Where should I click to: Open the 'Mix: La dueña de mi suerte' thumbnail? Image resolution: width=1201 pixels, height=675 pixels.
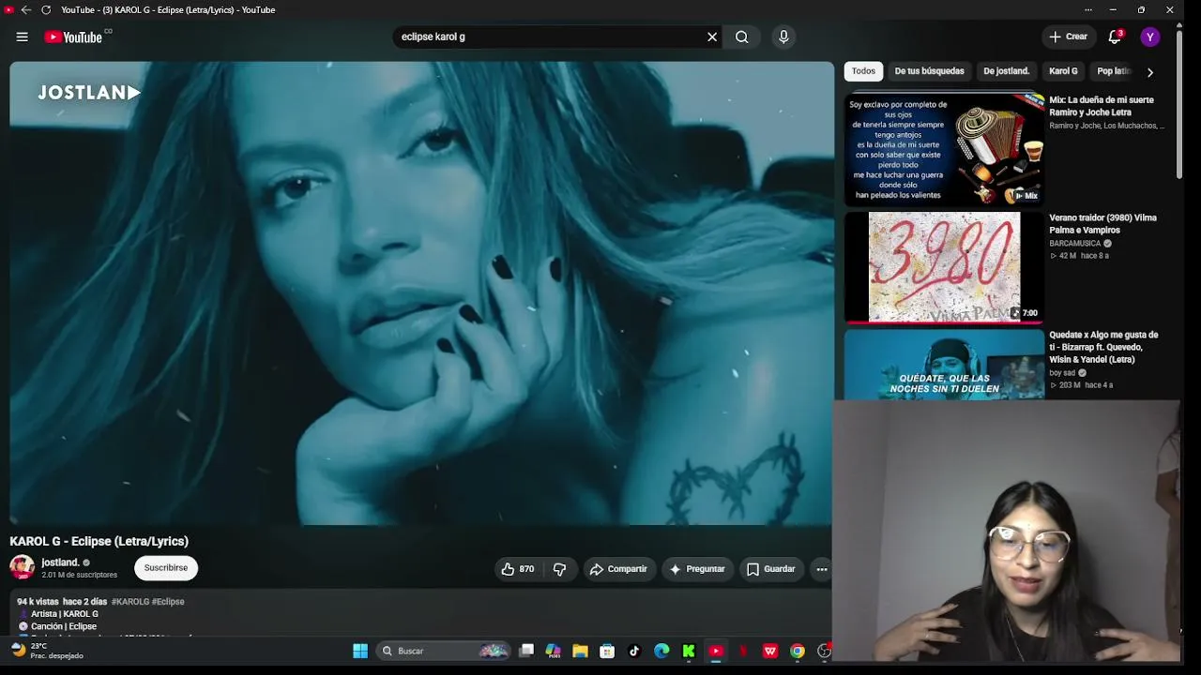(944, 150)
